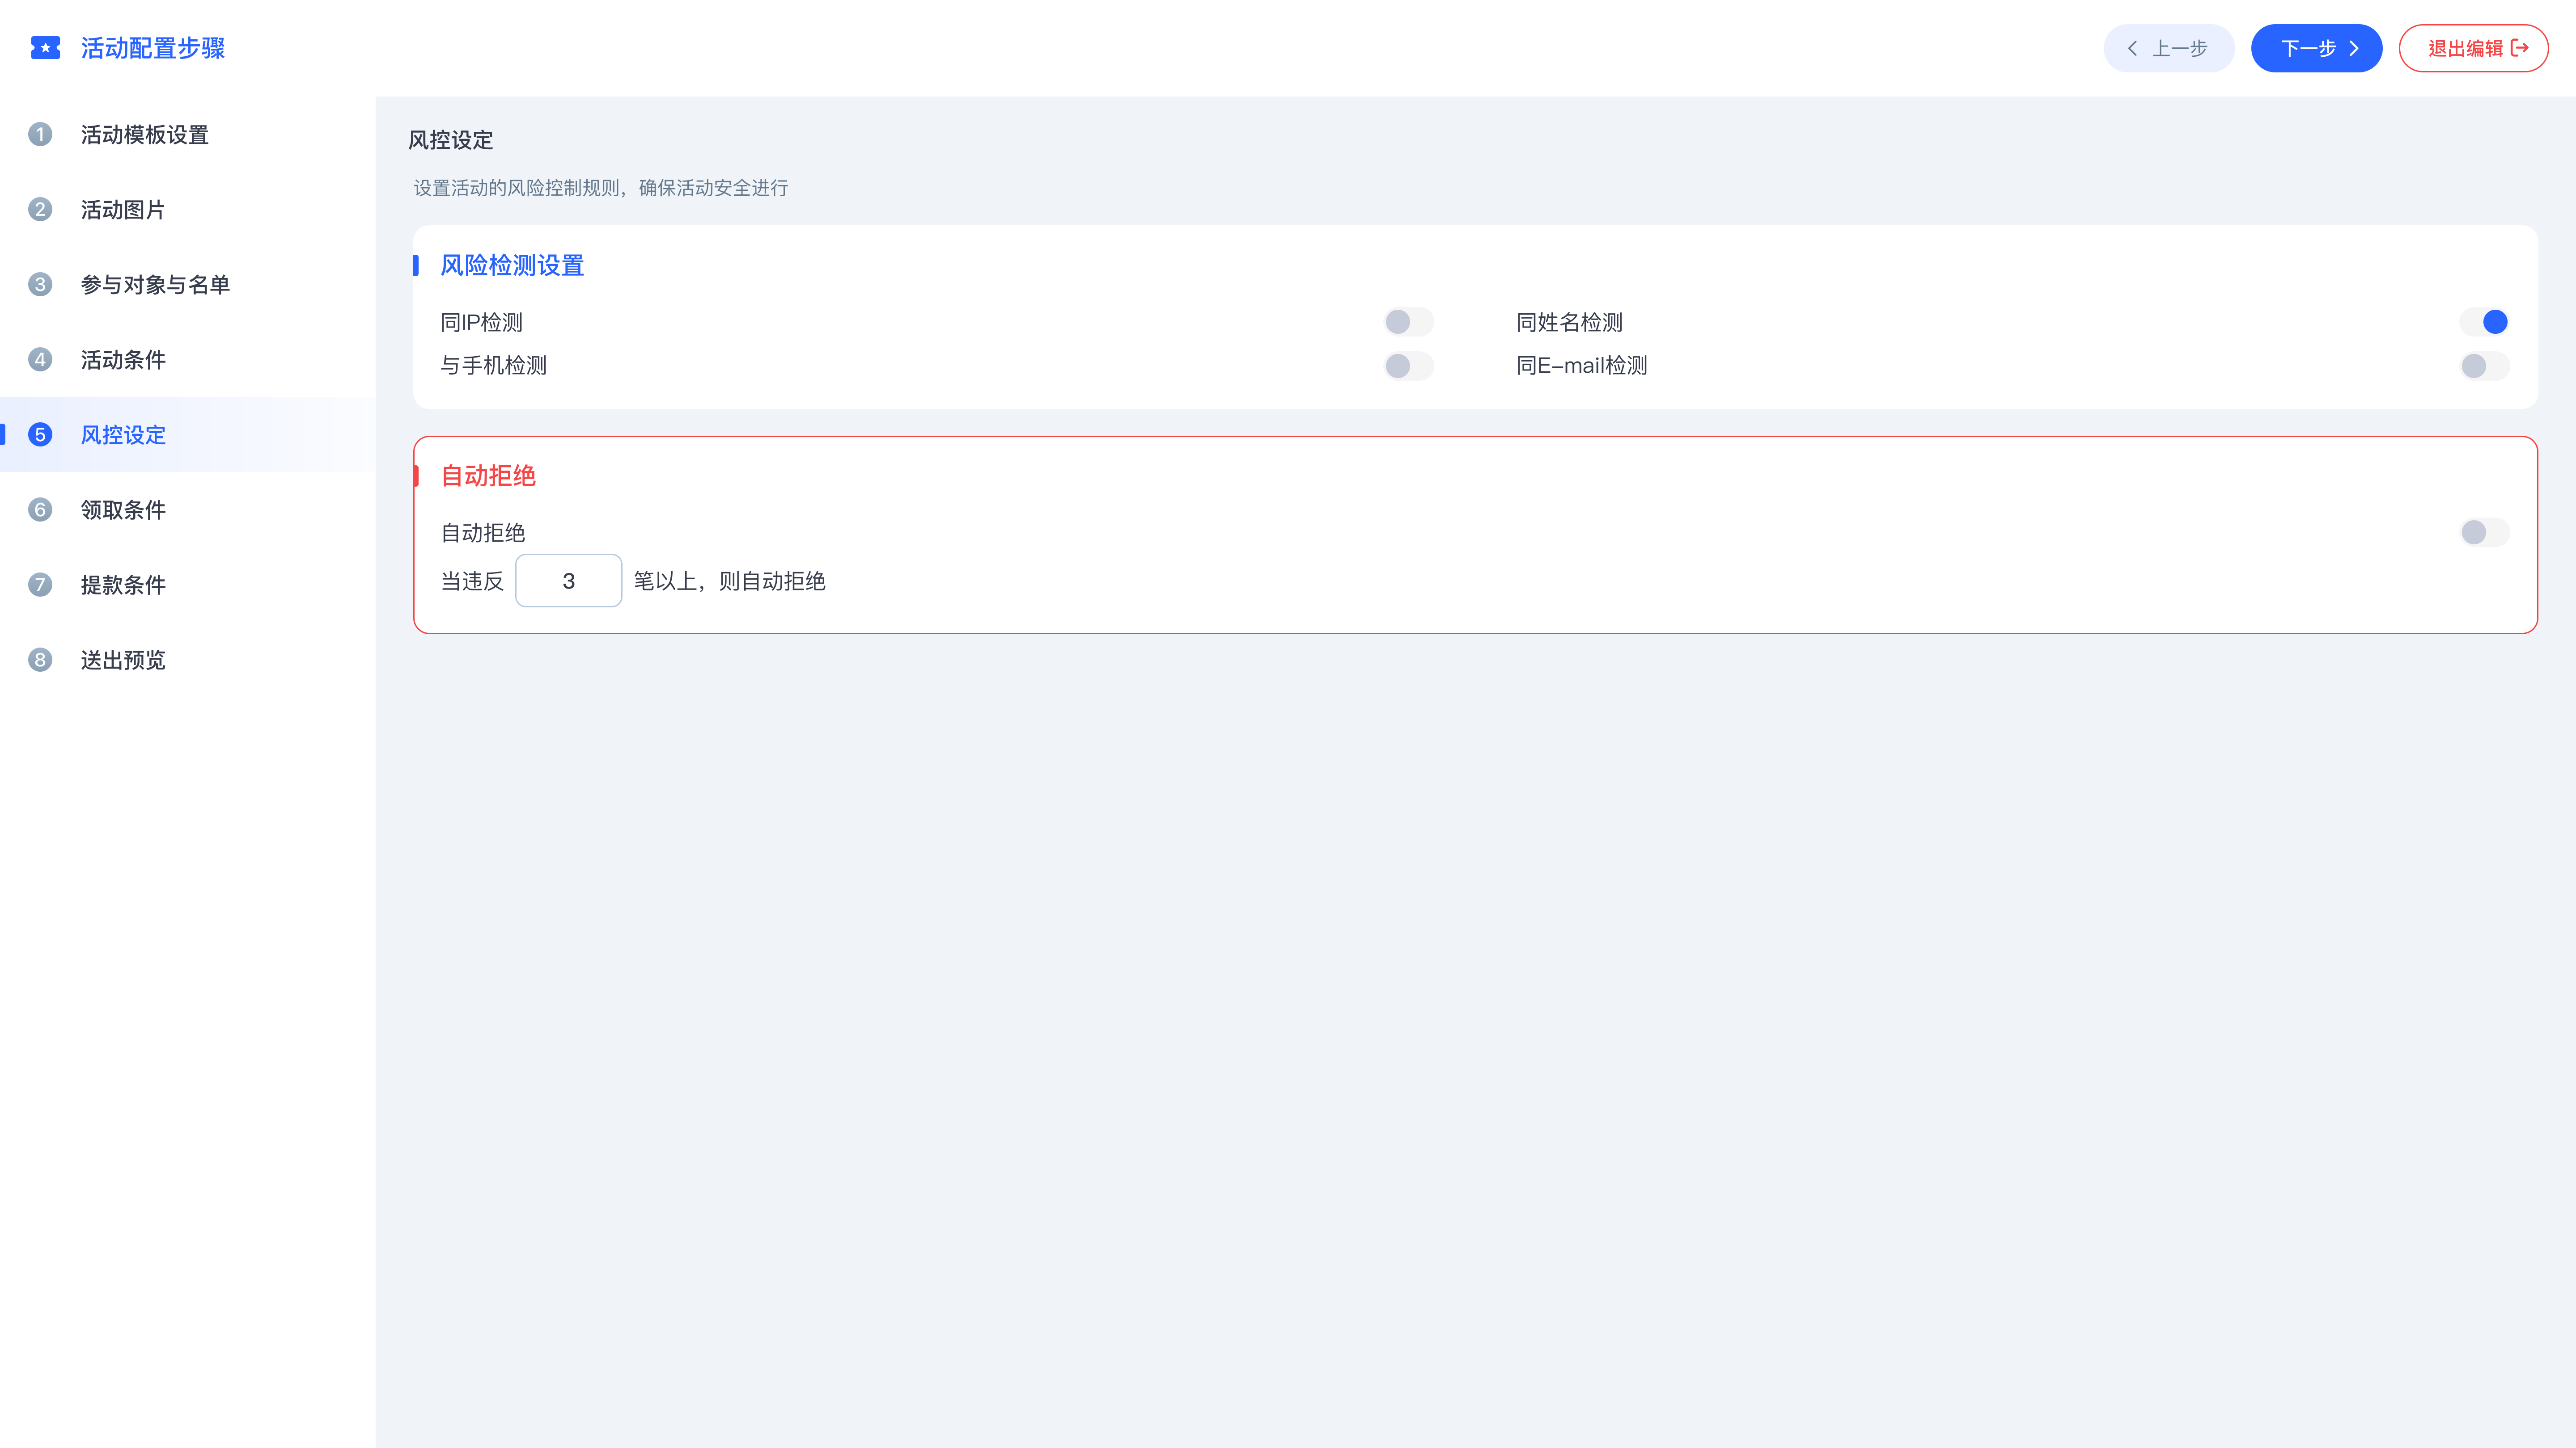Click the ticket star logo icon
2576x1448 pixels.
pos(45,48)
